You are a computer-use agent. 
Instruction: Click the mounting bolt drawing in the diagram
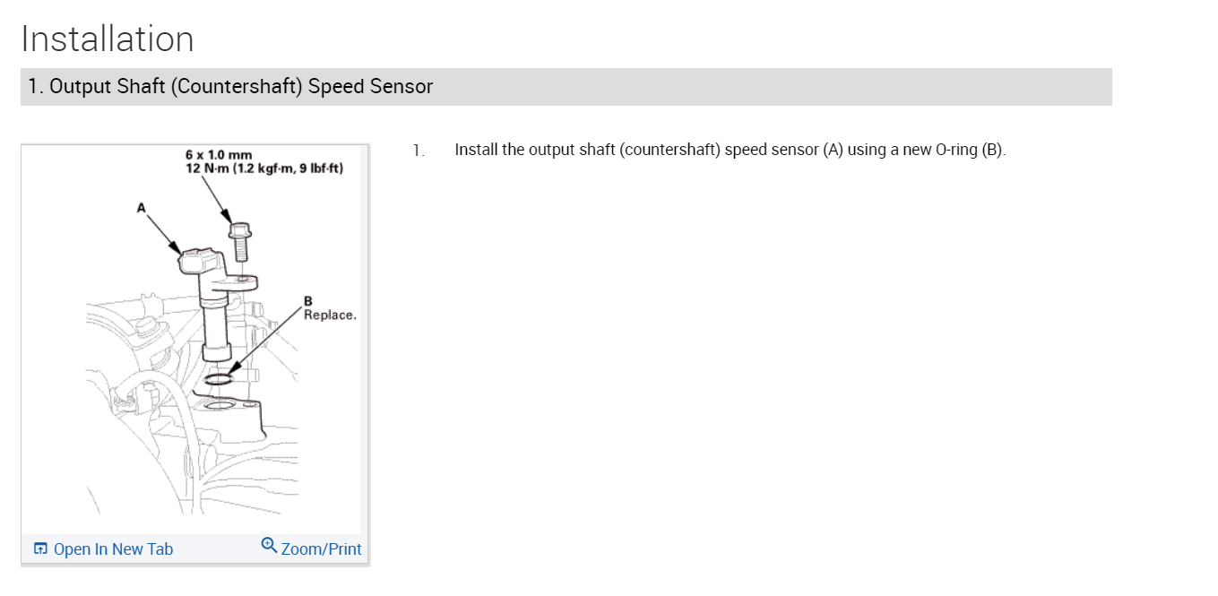[240, 239]
